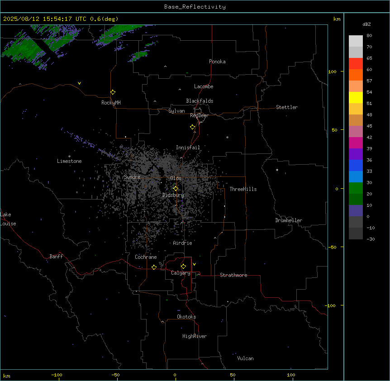Click the dBZ legend heading
The image size is (390, 381).
click(366, 24)
